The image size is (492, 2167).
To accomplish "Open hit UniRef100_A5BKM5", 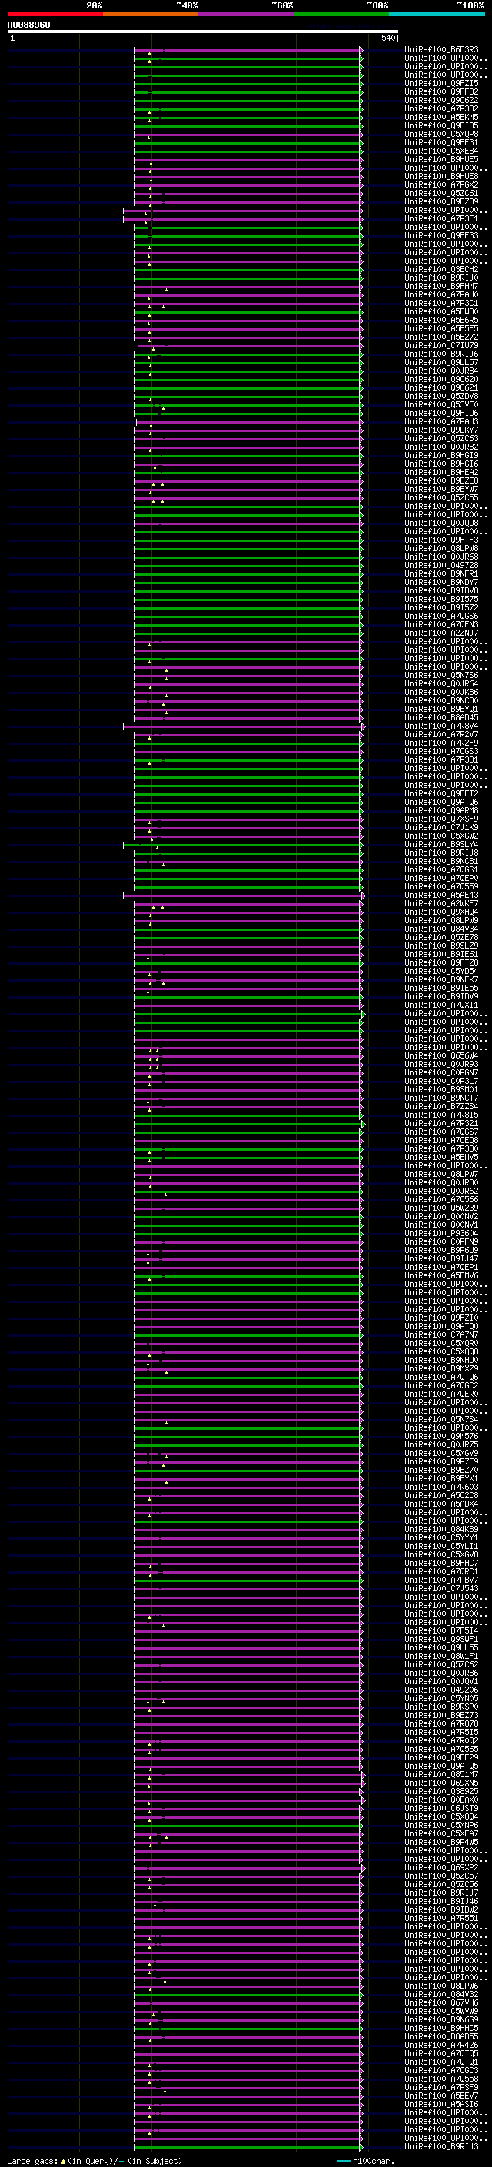I will pyautogui.click(x=441, y=117).
